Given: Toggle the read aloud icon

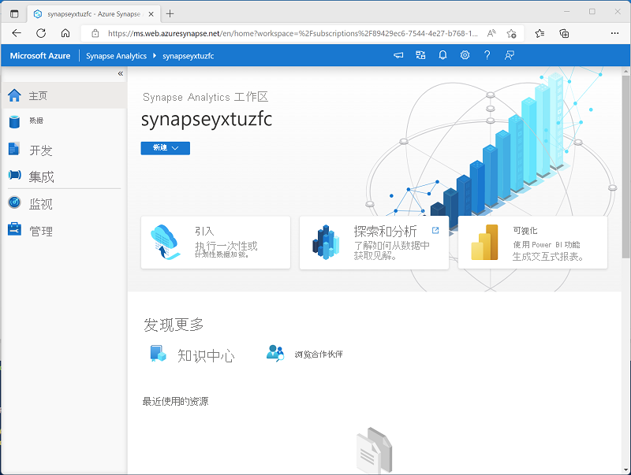Looking at the screenshot, I should 491,33.
